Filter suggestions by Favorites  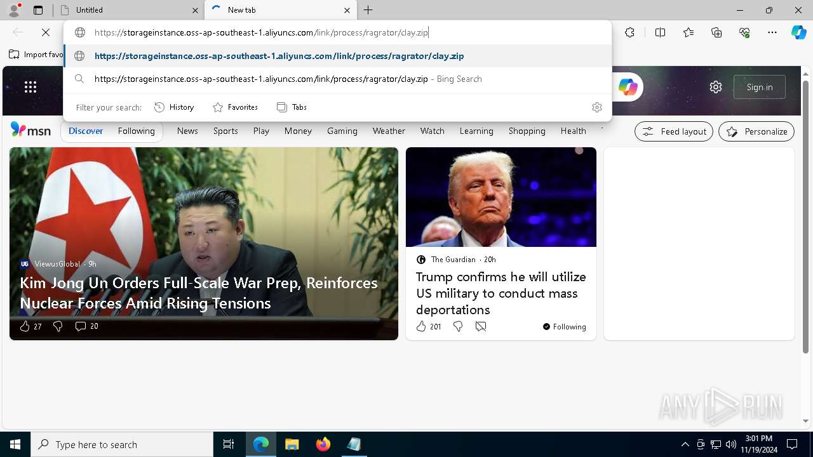point(235,107)
